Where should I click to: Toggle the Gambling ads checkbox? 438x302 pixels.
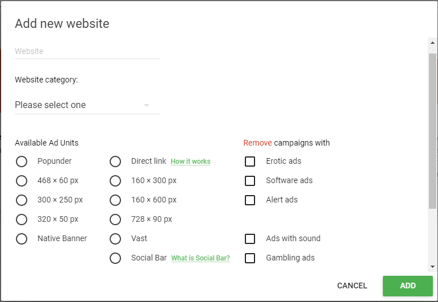[x=250, y=258]
